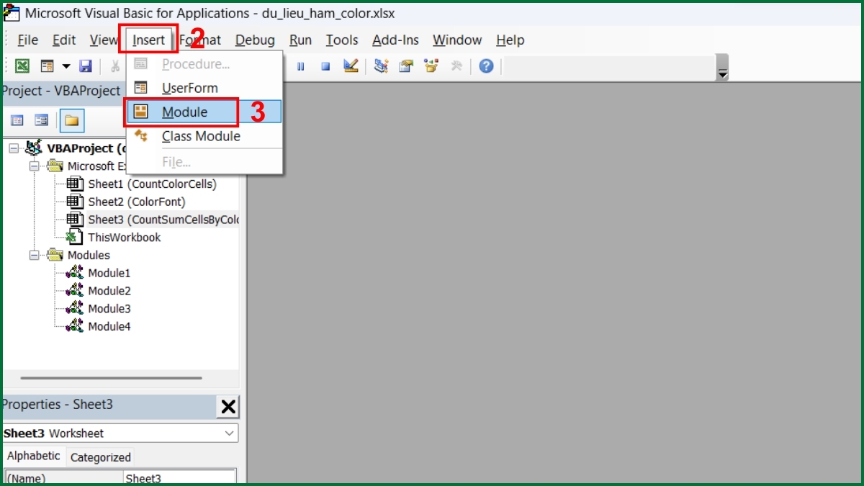Image resolution: width=864 pixels, height=486 pixels.
Task: Collapse the Modules folder node
Action: point(34,256)
